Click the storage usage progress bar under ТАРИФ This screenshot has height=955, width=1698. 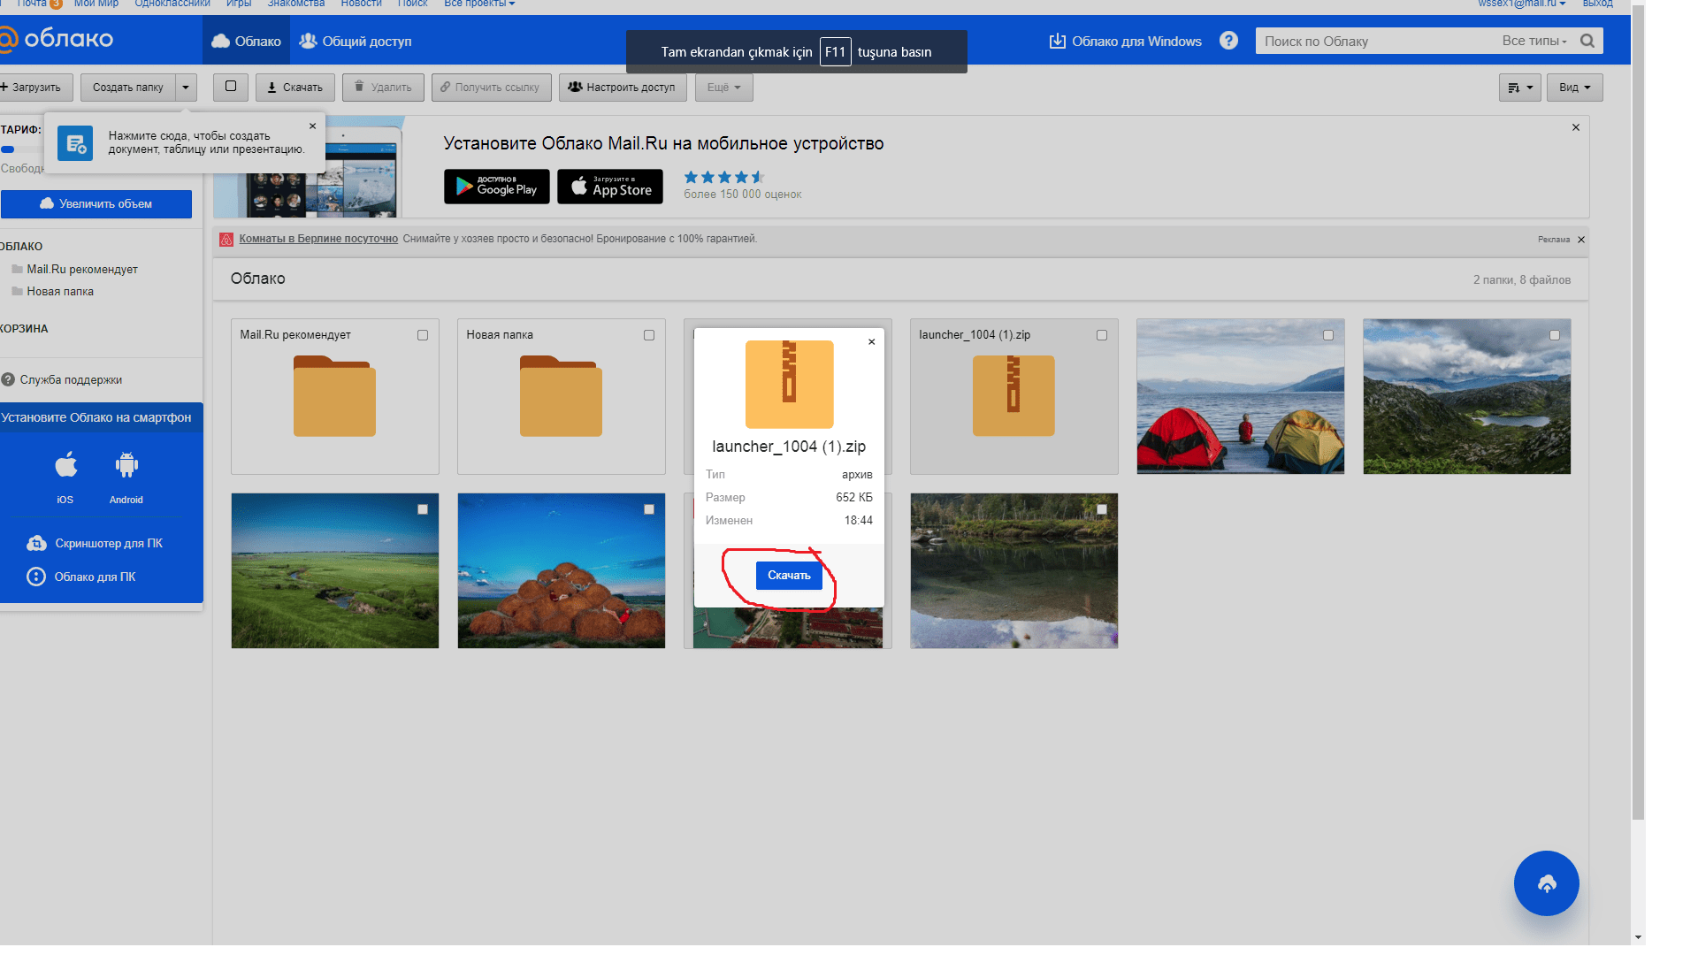[18, 149]
